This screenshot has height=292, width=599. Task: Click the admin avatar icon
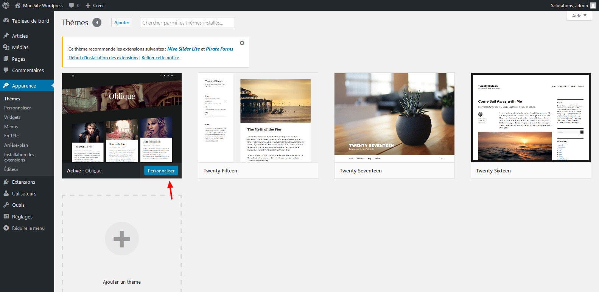pyautogui.click(x=593, y=5)
